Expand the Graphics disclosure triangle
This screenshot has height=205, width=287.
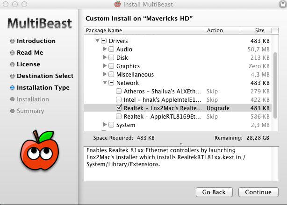point(105,66)
